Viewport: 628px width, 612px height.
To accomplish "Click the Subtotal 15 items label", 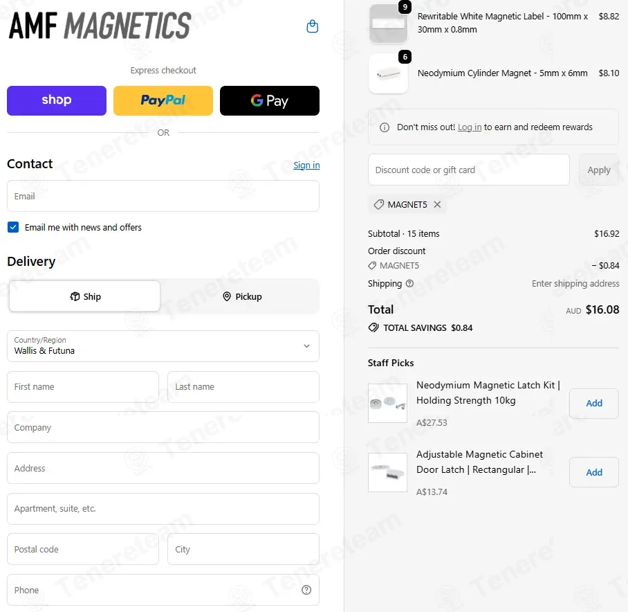I will click(403, 234).
